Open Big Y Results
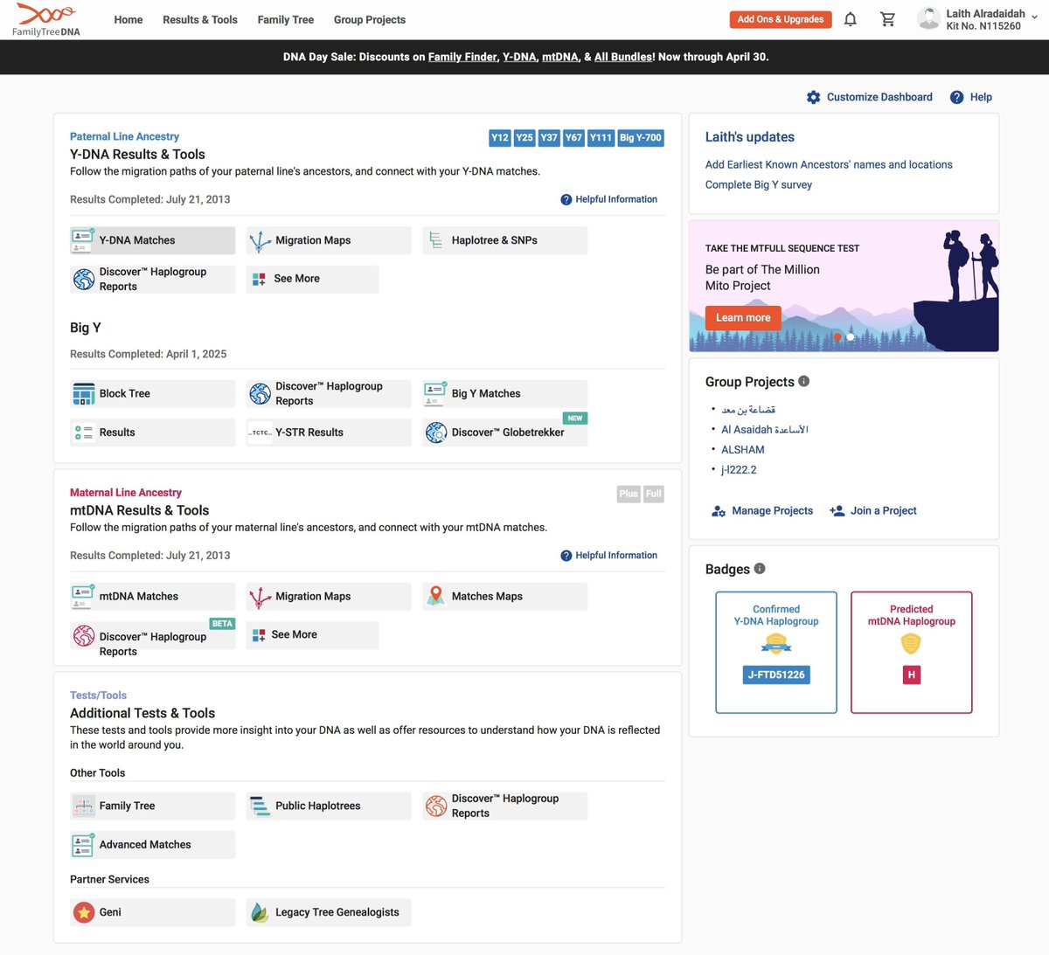Image resolution: width=1049 pixels, height=955 pixels. click(152, 433)
